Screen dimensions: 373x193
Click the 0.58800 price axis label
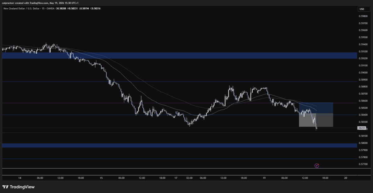[x=364, y=87]
